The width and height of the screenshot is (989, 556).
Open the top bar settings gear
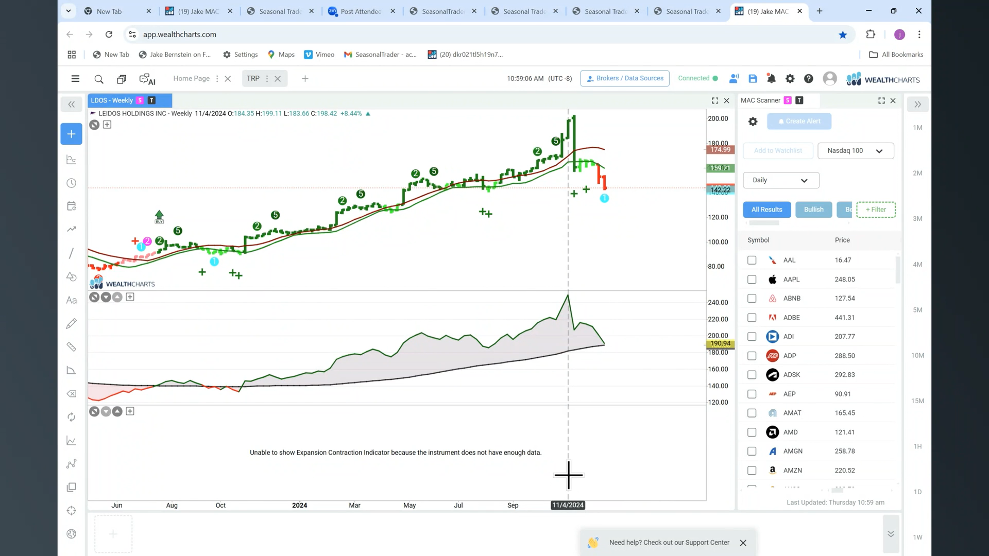(x=790, y=79)
